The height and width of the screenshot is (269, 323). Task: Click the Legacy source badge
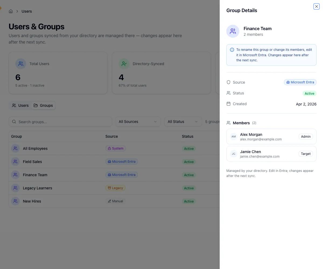click(115, 188)
